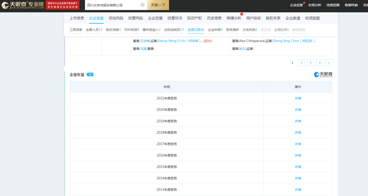Open 企业监管 in top navigation
The width and height of the screenshot is (368, 196).
296,5
